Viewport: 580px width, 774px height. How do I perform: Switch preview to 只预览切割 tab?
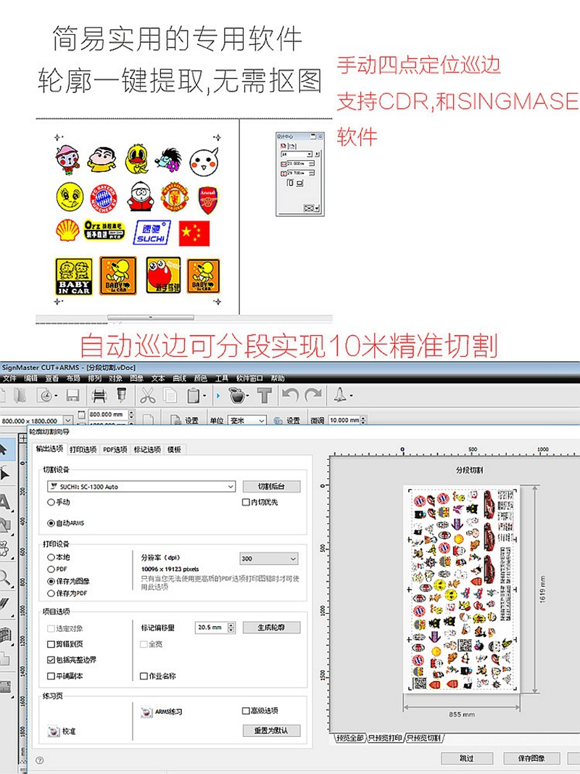pos(423,738)
